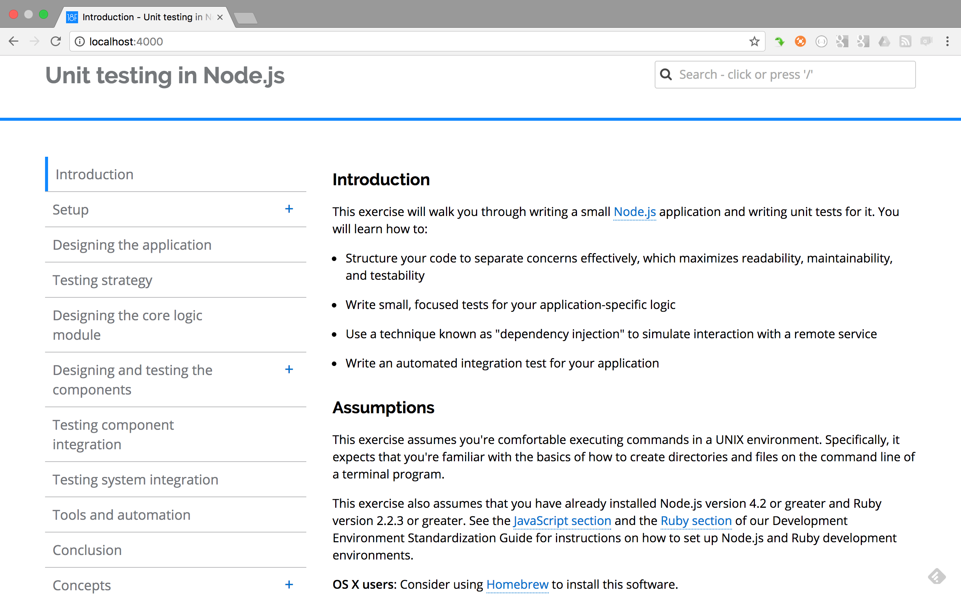Open the Ruby section link

[x=696, y=520]
